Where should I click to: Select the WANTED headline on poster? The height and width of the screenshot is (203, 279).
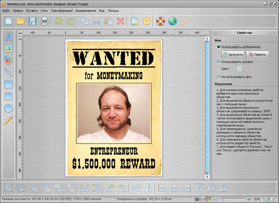114,58
